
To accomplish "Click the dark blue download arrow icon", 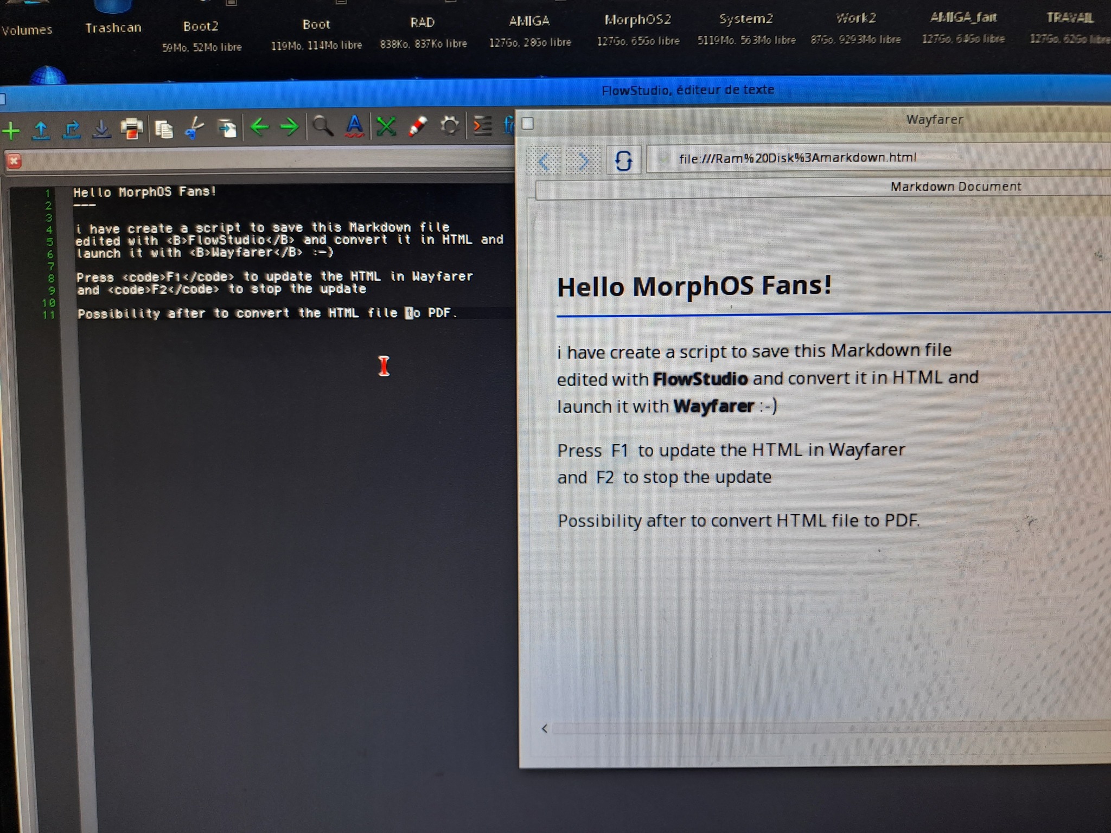I will 101,130.
